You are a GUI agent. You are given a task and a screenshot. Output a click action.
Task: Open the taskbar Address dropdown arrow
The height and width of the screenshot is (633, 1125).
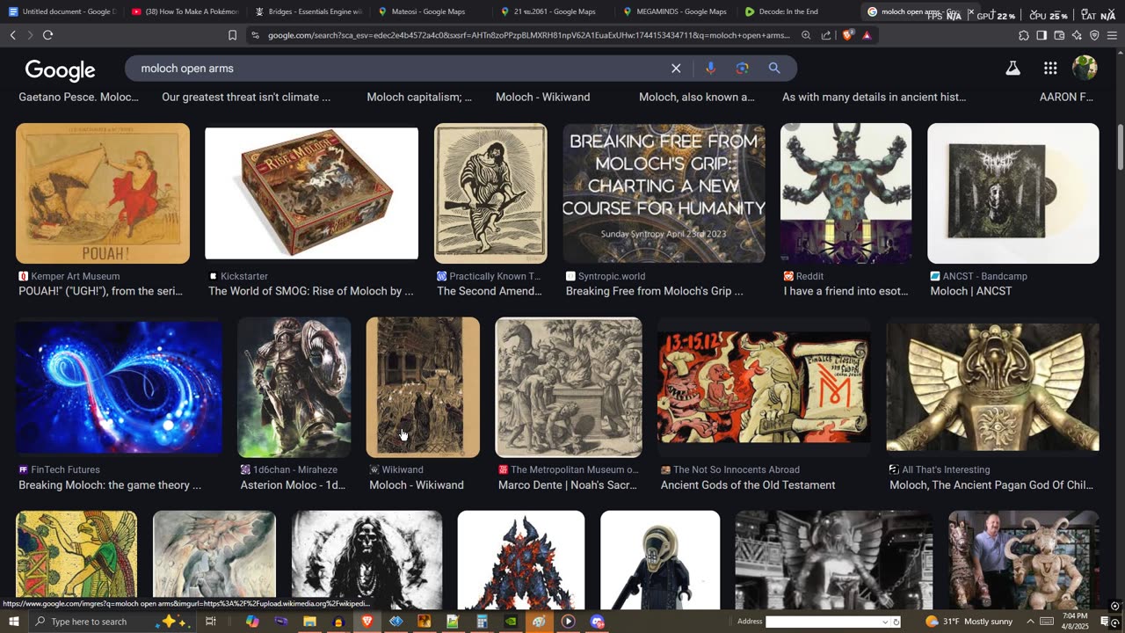coord(885,622)
